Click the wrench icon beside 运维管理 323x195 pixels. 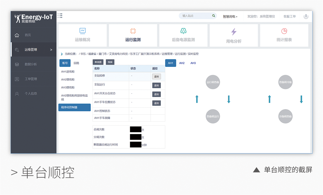(x=17, y=50)
